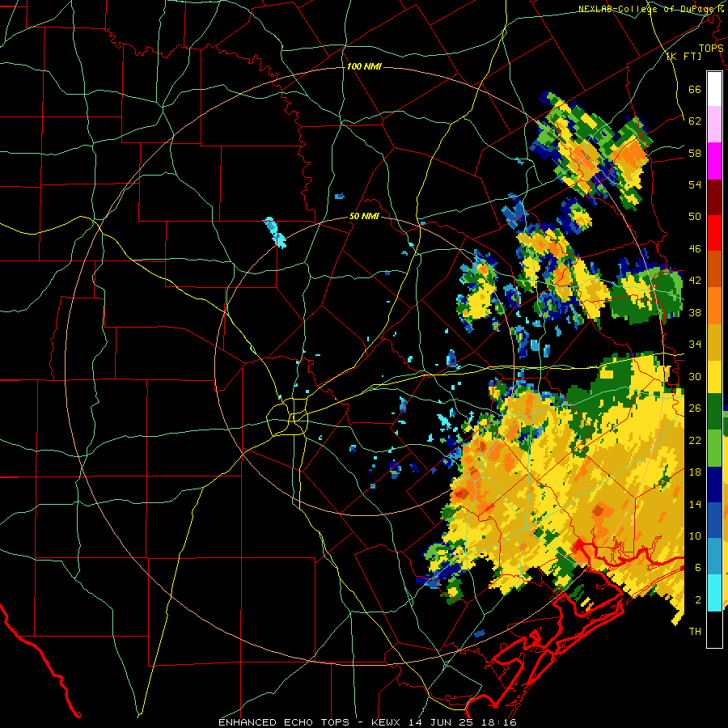Click legend value "22"
728x728 pixels.
(x=695, y=440)
